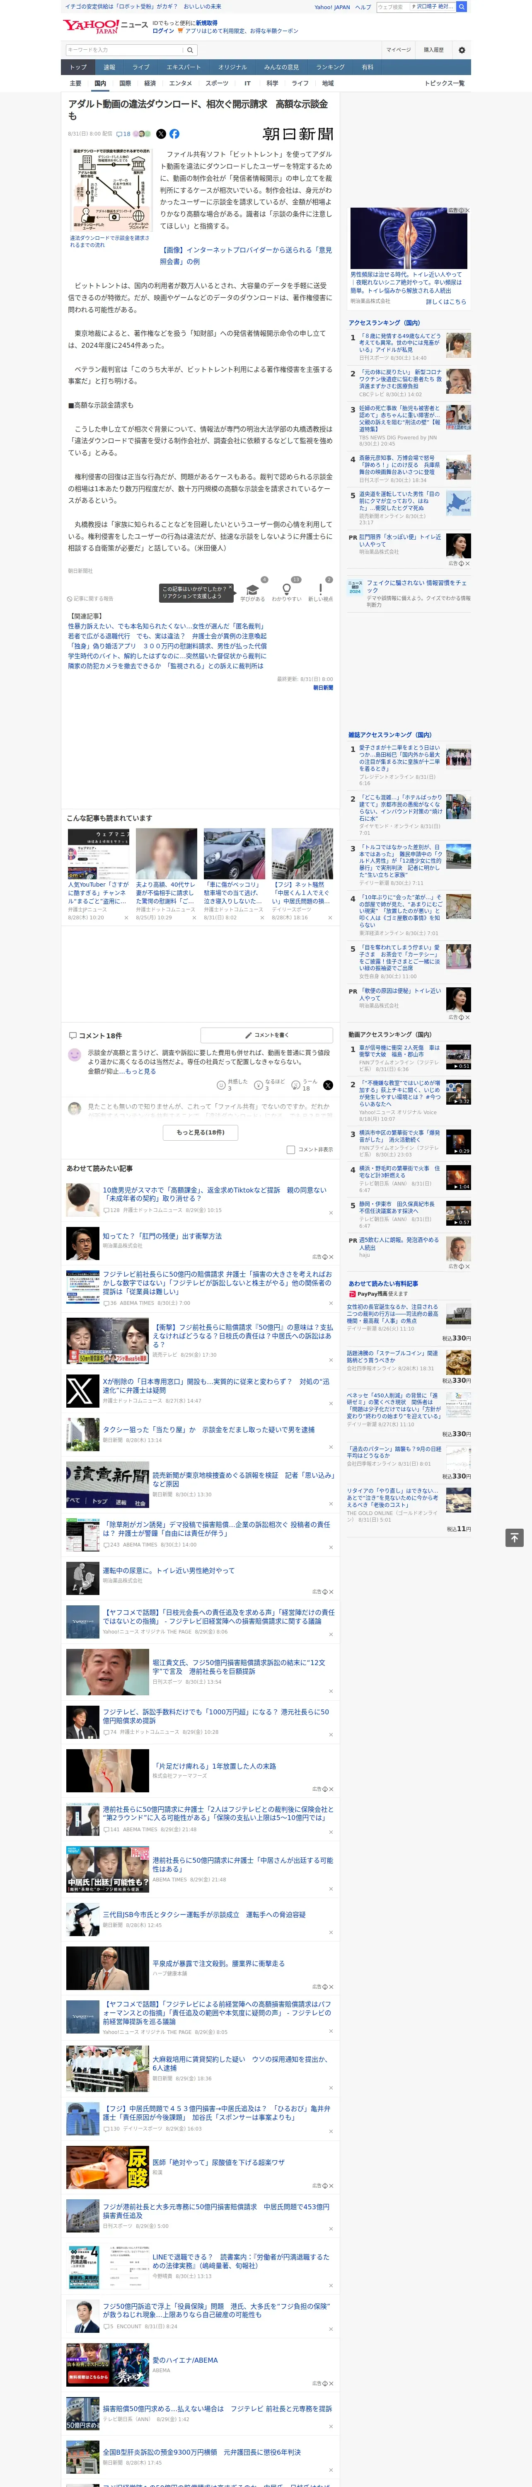Close the リアクションで支援しよう tooltip
Image resolution: width=532 pixels, height=2487 pixels.
point(230,587)
